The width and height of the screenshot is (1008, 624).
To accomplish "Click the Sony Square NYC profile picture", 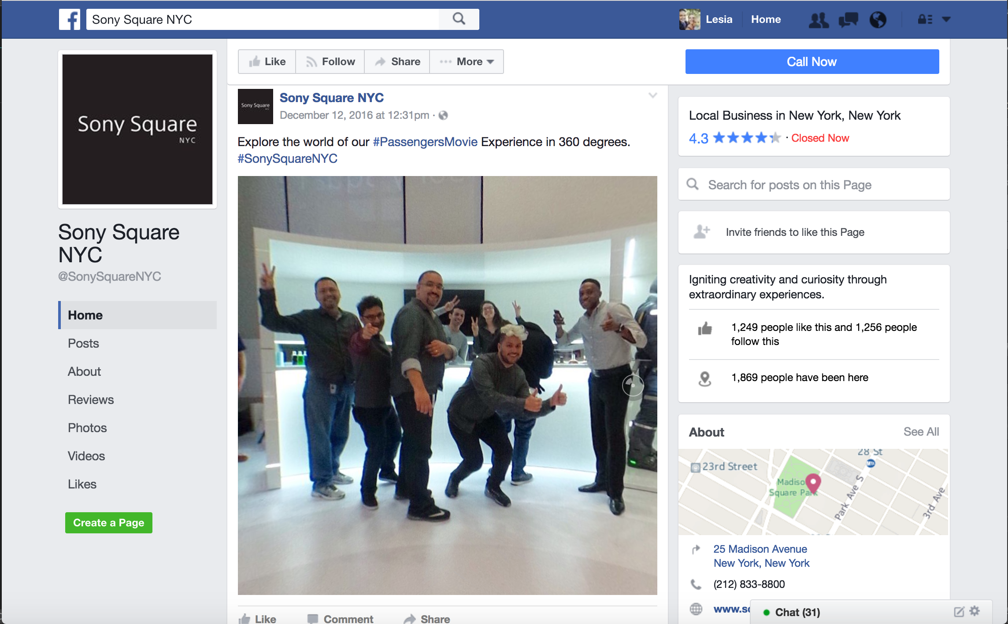I will point(137,129).
